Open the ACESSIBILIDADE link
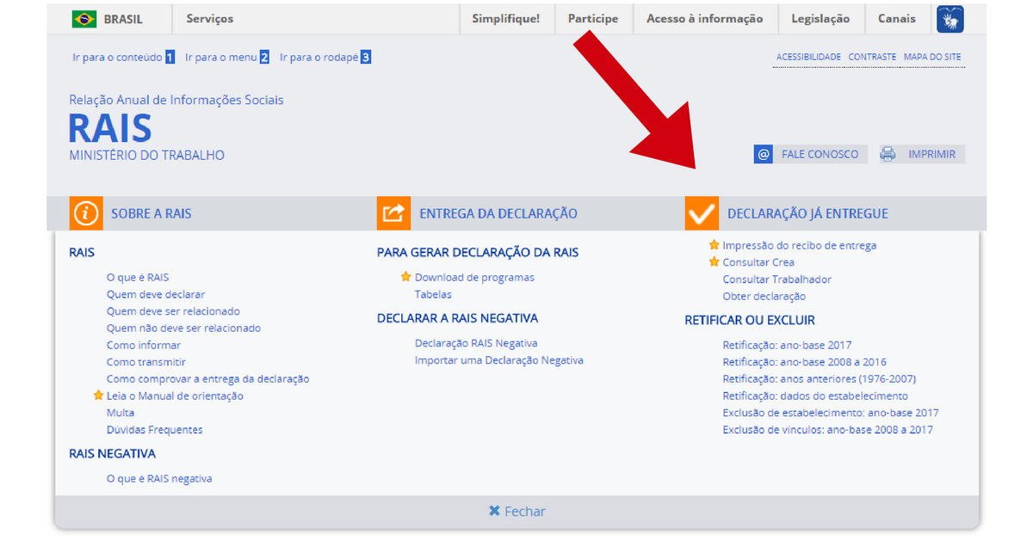 pos(808,57)
